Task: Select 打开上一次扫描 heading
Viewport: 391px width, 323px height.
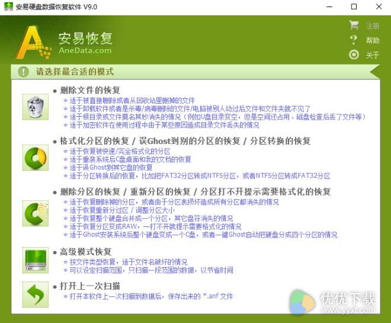Action: (90, 286)
